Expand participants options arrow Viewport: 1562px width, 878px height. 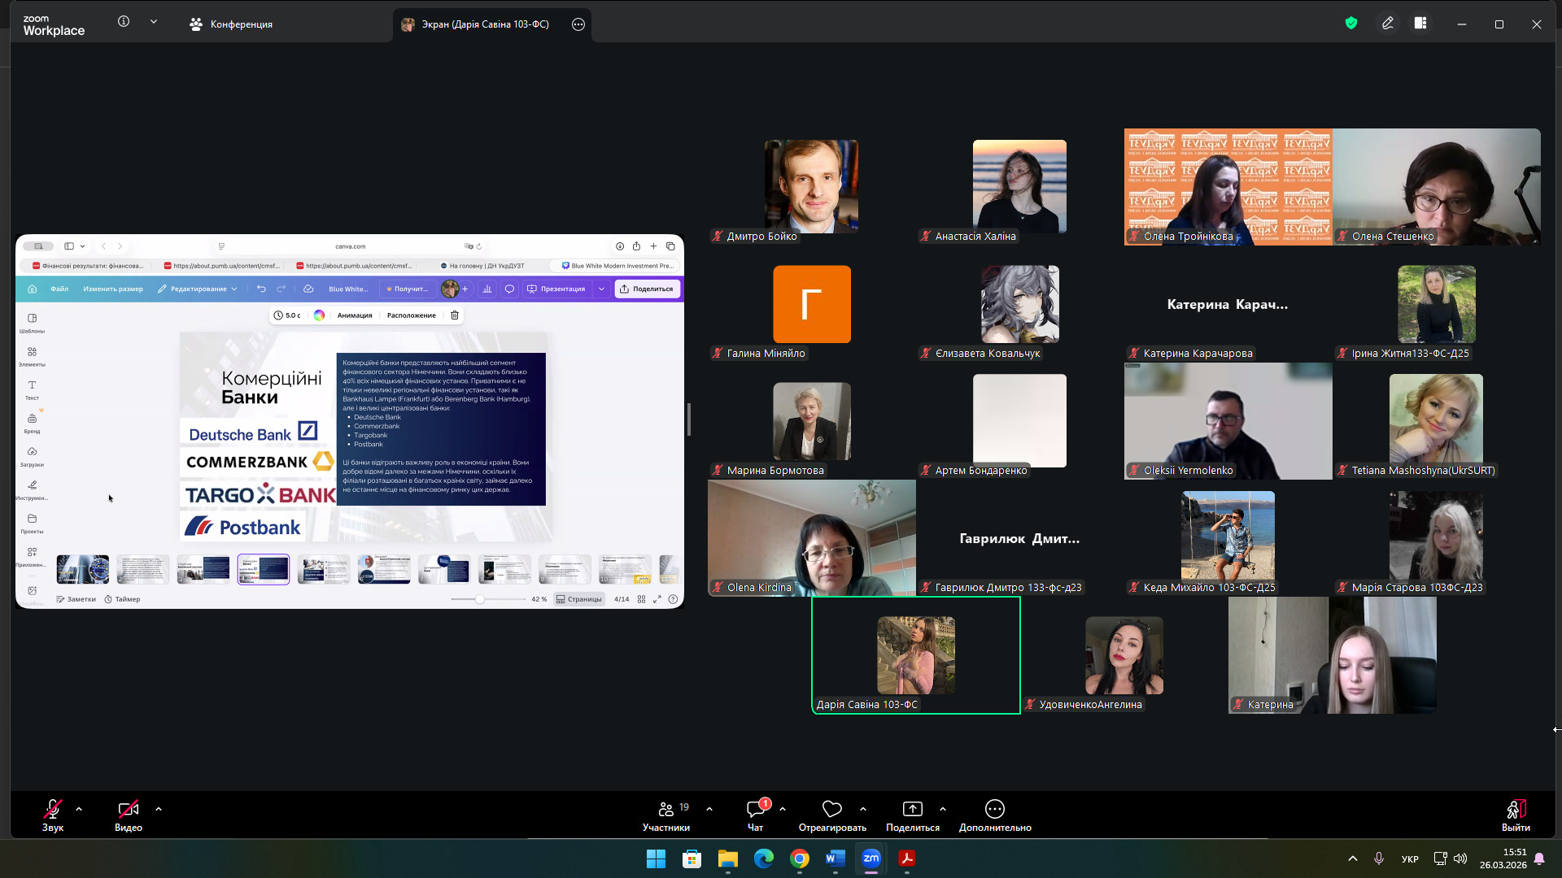coord(709,809)
